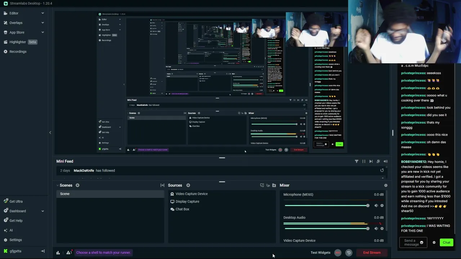The width and height of the screenshot is (461, 259).
Task: Click the BOBBYANDRE12 username in chat
Action: click(x=414, y=162)
